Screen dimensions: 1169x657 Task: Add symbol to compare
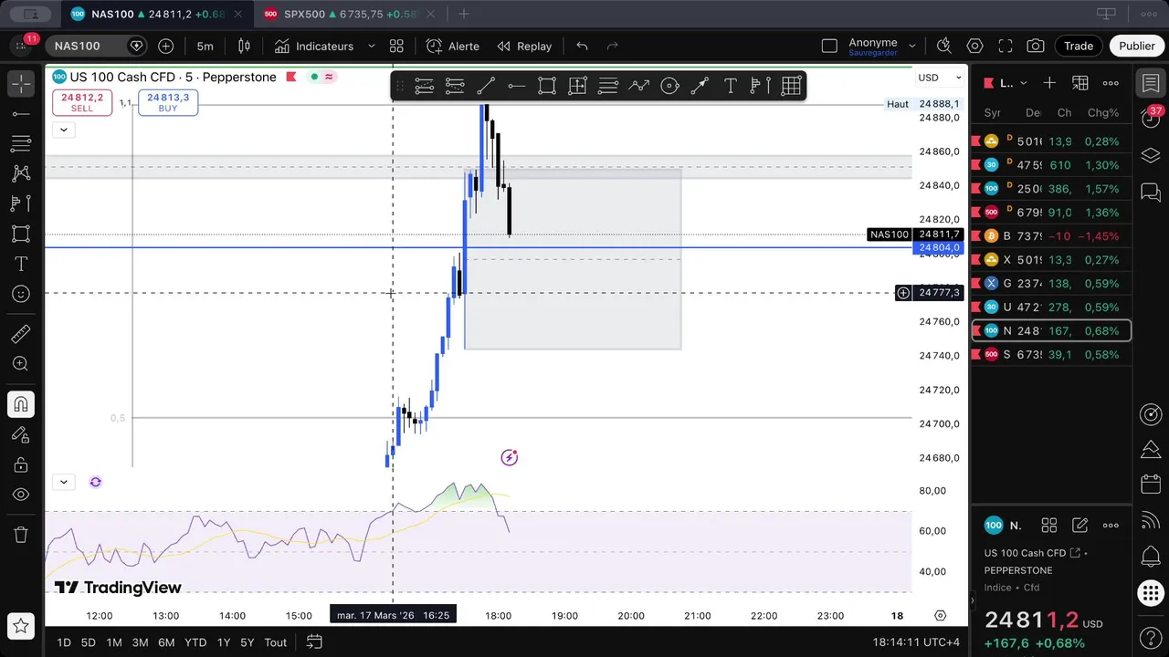pos(165,46)
